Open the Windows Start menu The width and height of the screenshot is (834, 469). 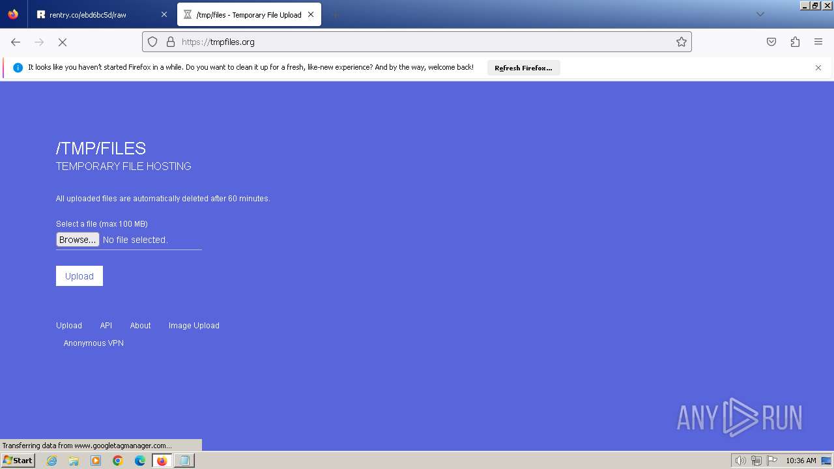coord(18,461)
